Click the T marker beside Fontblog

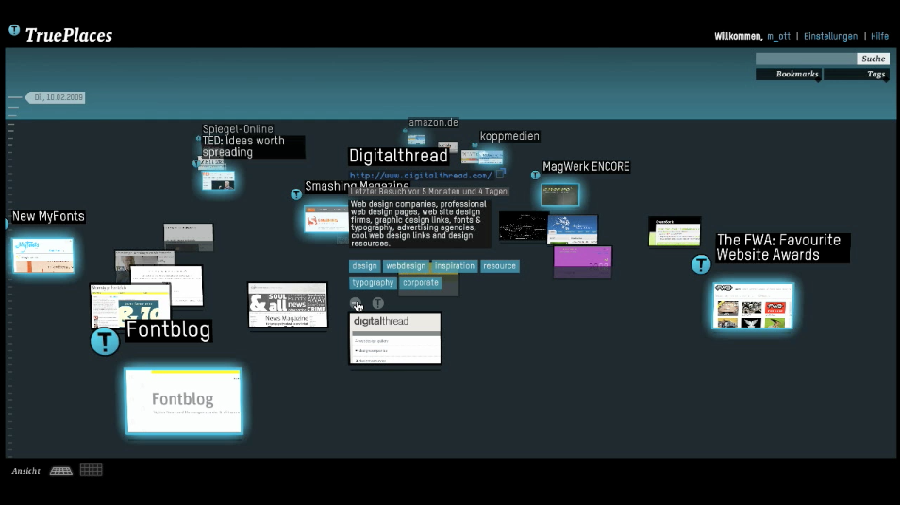pos(105,342)
